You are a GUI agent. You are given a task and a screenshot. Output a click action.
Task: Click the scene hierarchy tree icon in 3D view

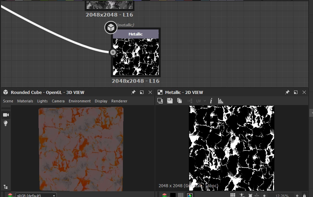[6, 187]
